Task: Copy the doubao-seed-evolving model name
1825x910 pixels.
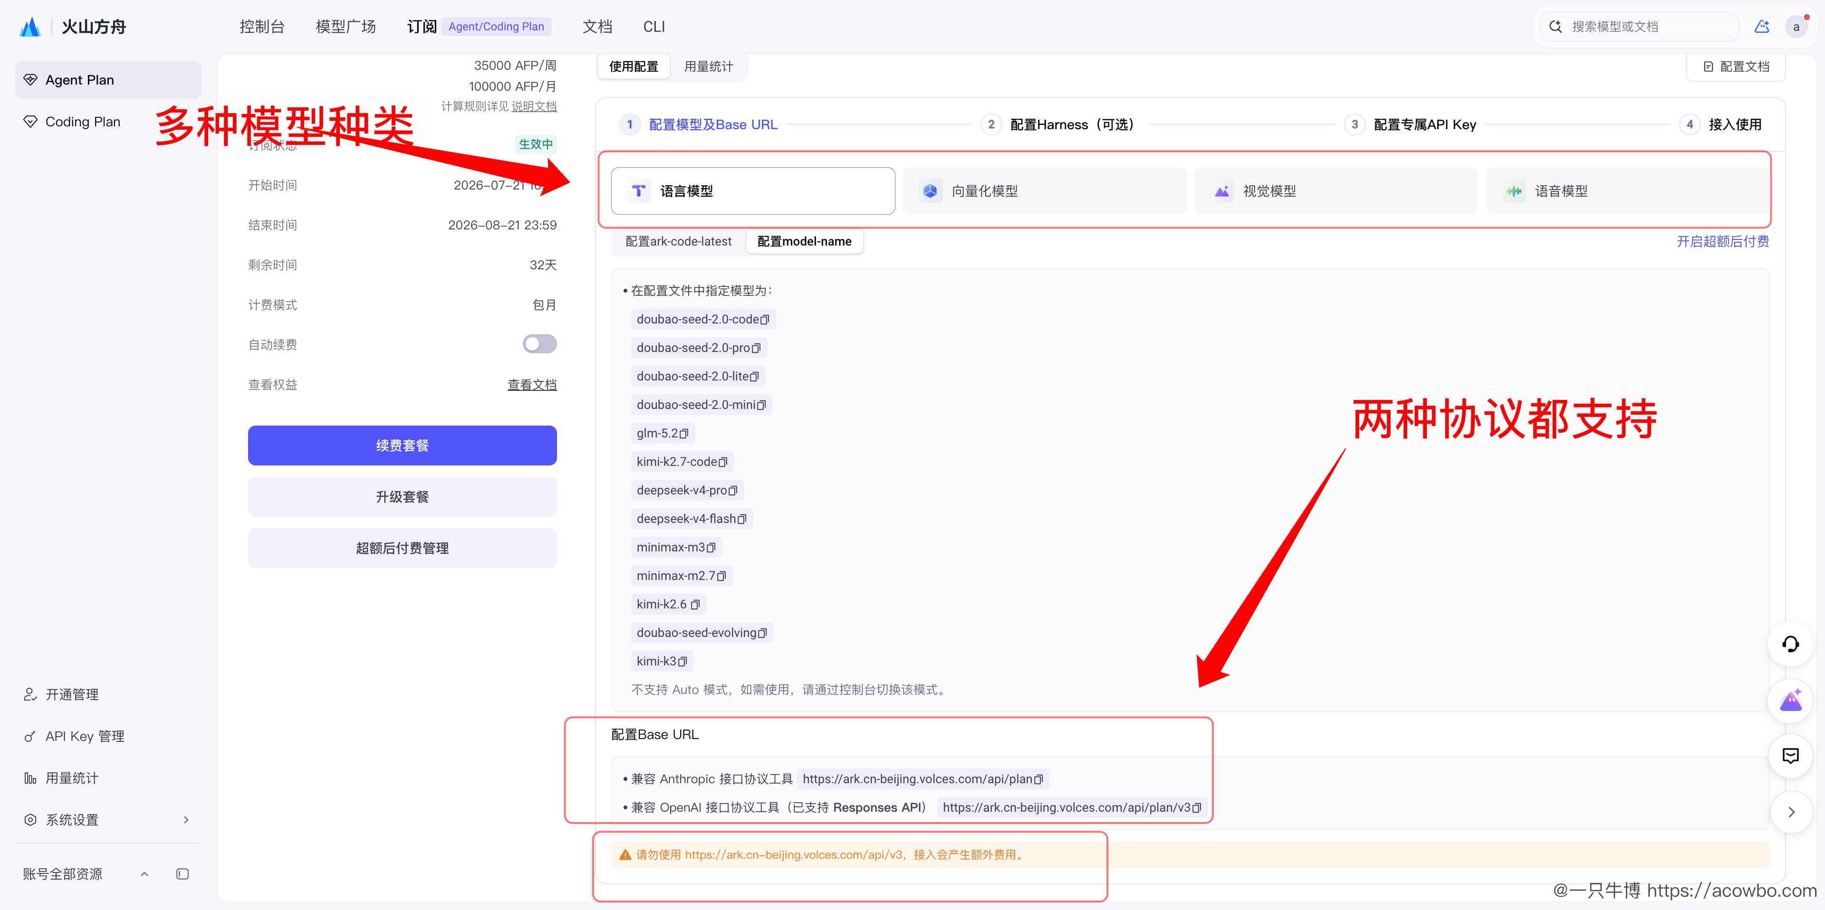Action: tap(762, 633)
